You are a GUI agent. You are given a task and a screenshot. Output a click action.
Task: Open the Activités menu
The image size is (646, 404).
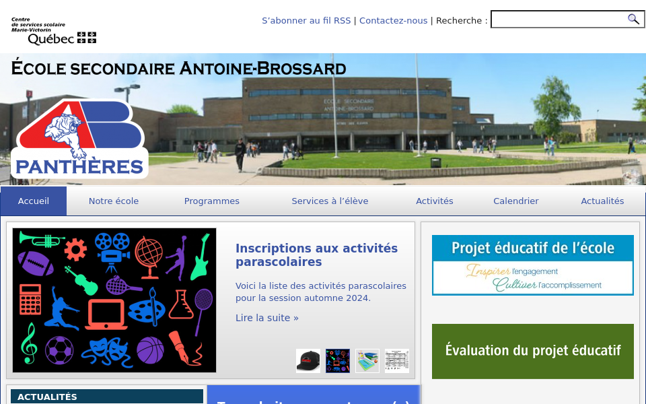(434, 201)
